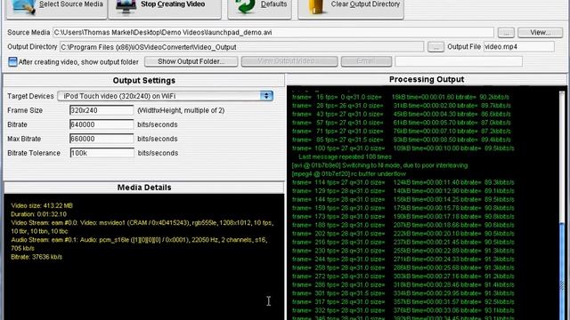Click the log line for frame= 317
Image resolution: width=570 pixels, height=320 pixels.
pos(403,302)
